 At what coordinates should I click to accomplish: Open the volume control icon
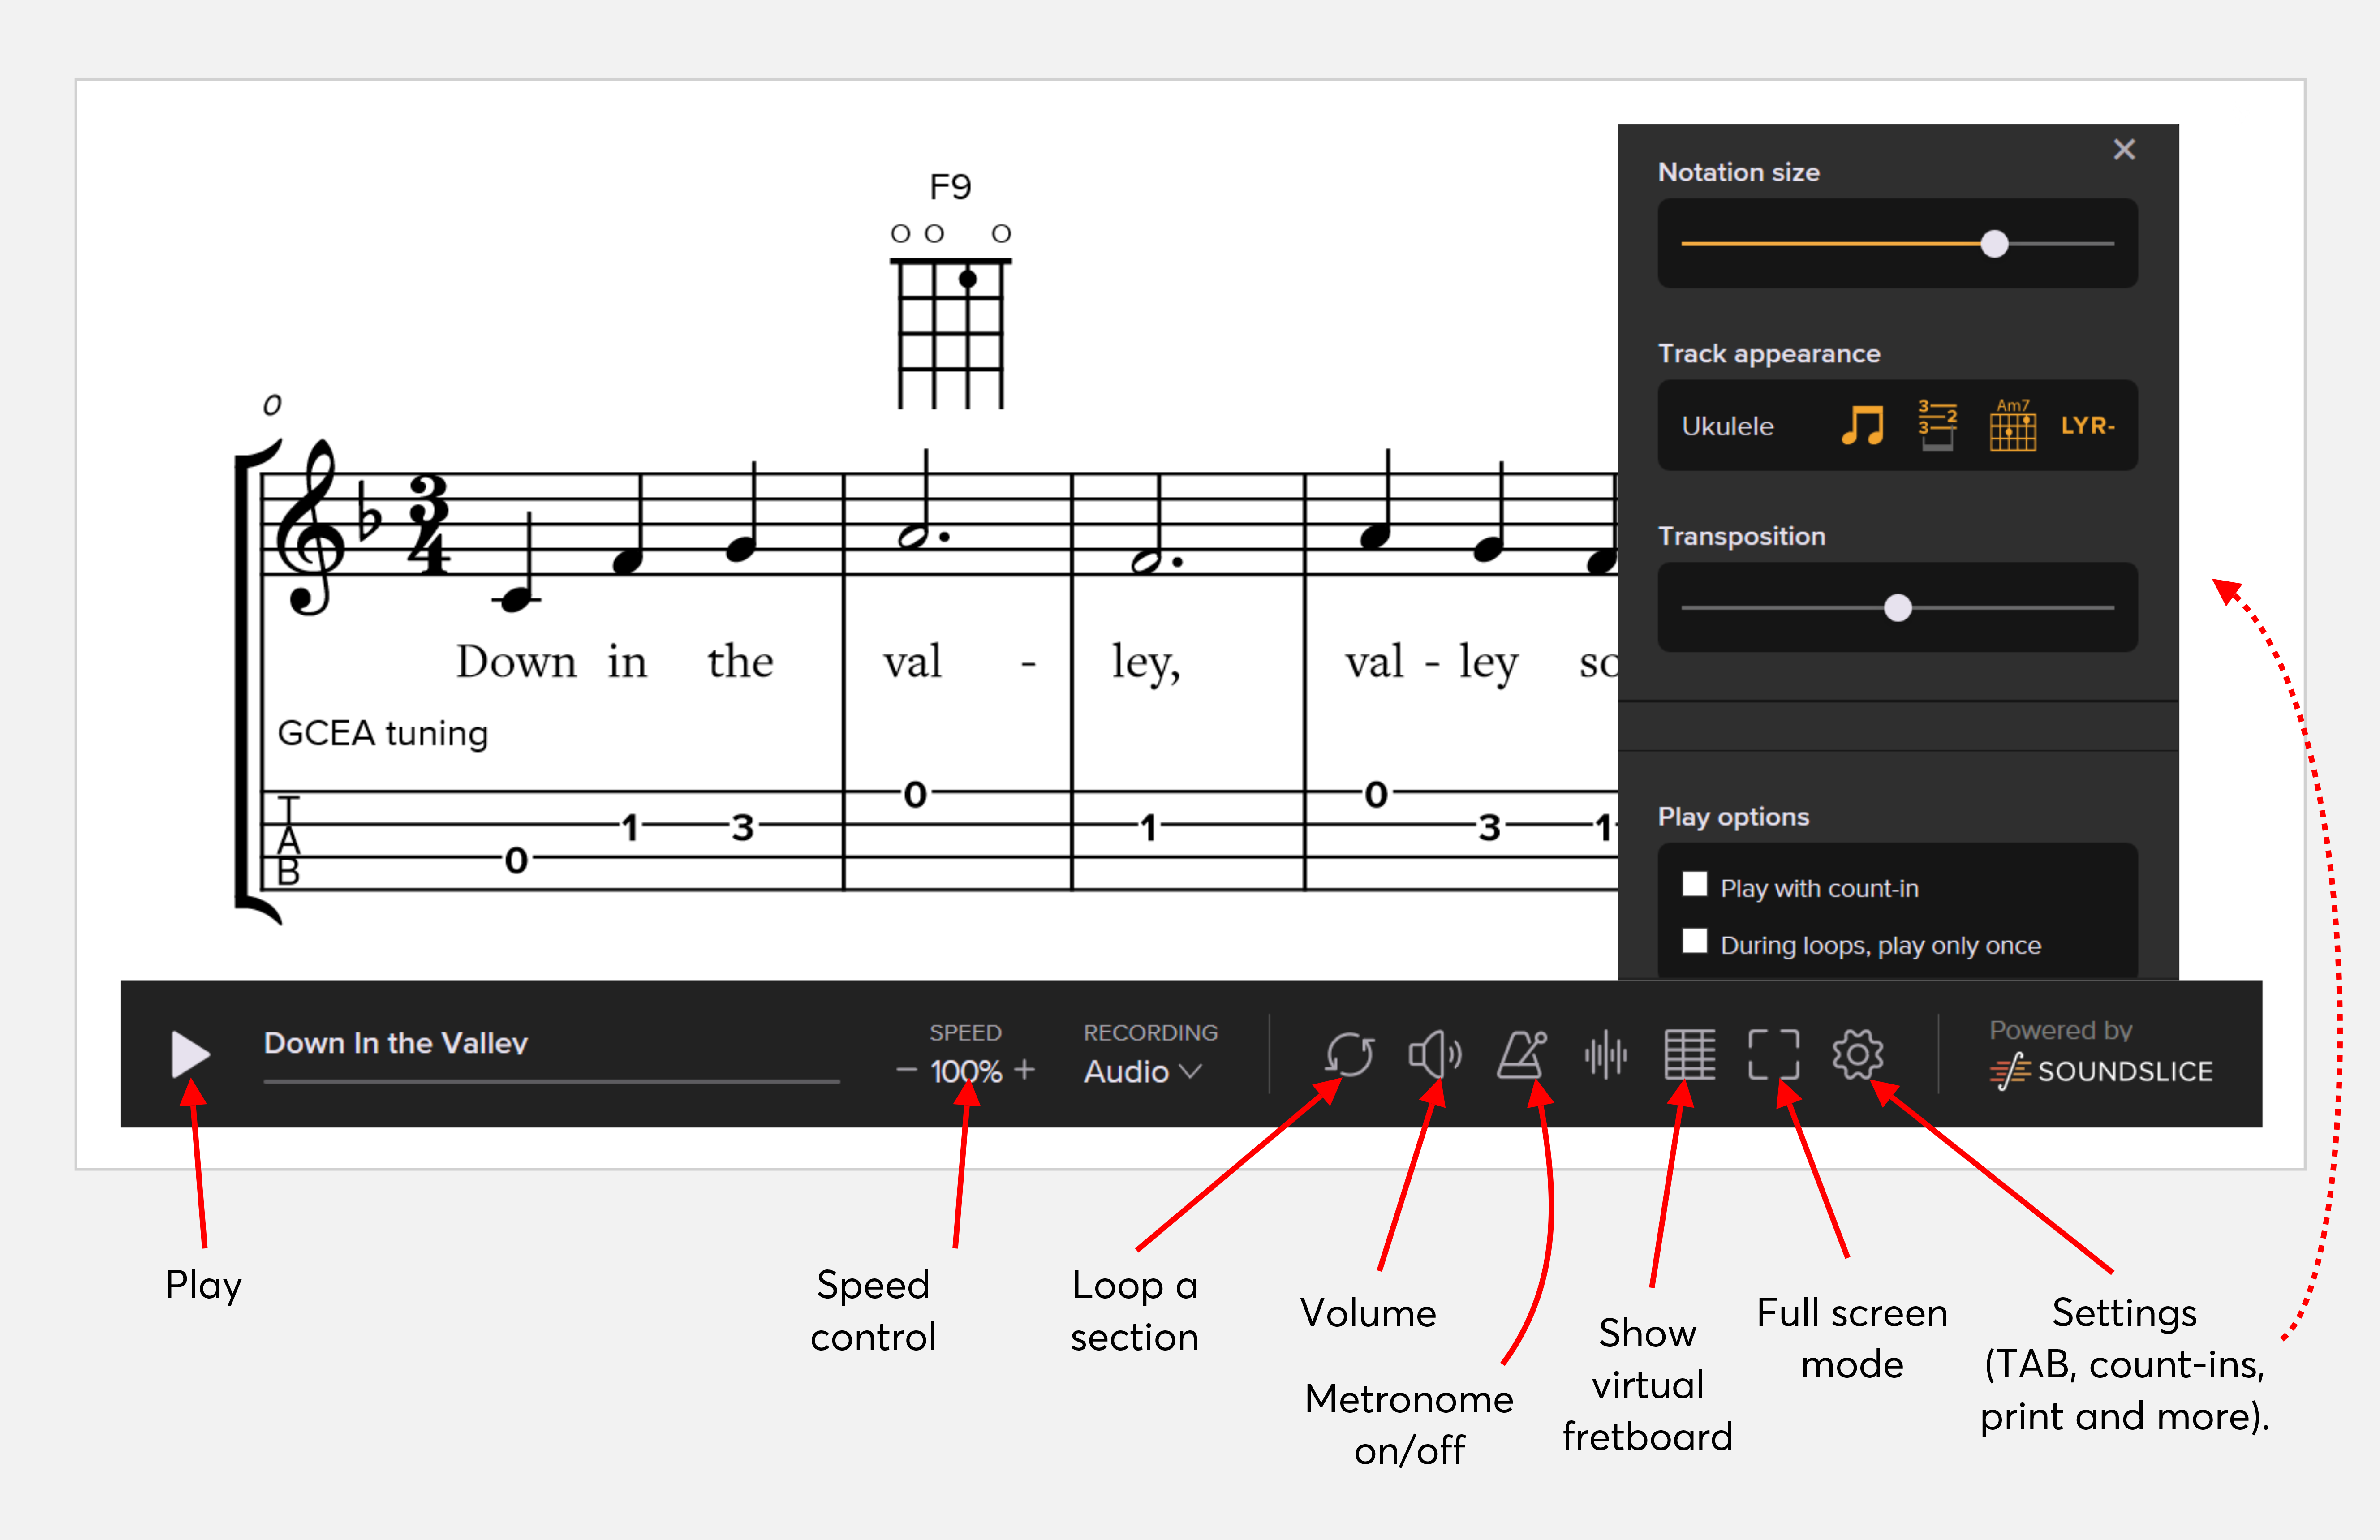click(1434, 1054)
